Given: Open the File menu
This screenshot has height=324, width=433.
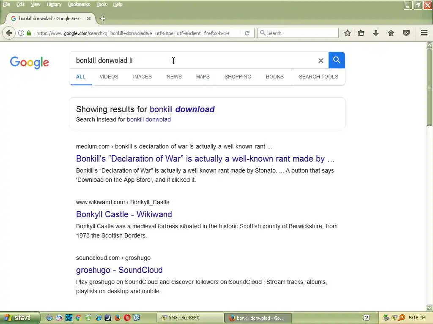Looking at the screenshot, I should [x=6, y=4].
